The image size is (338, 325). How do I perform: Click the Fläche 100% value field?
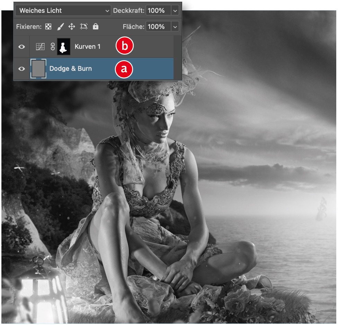point(159,27)
